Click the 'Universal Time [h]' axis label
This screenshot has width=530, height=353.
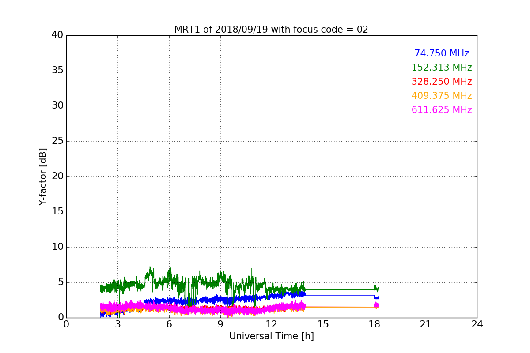pos(271,336)
